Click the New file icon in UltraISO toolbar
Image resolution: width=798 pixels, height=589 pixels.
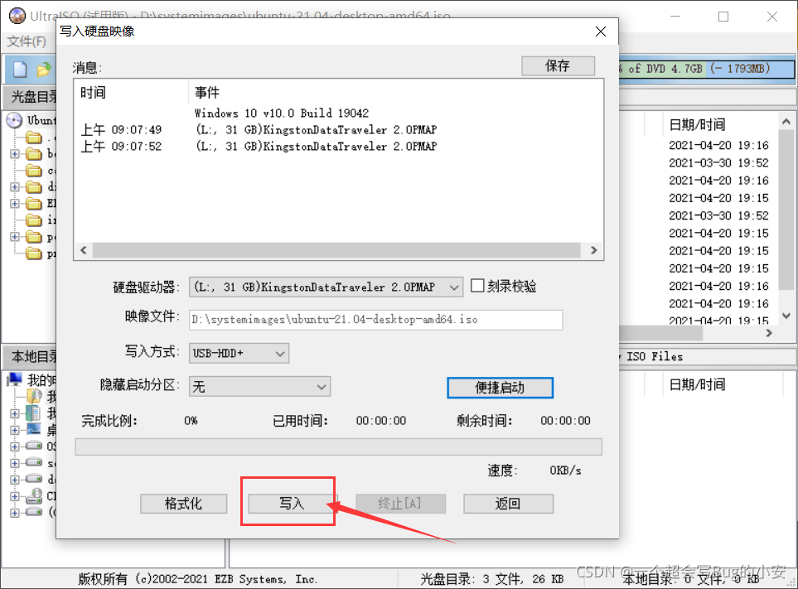point(20,70)
